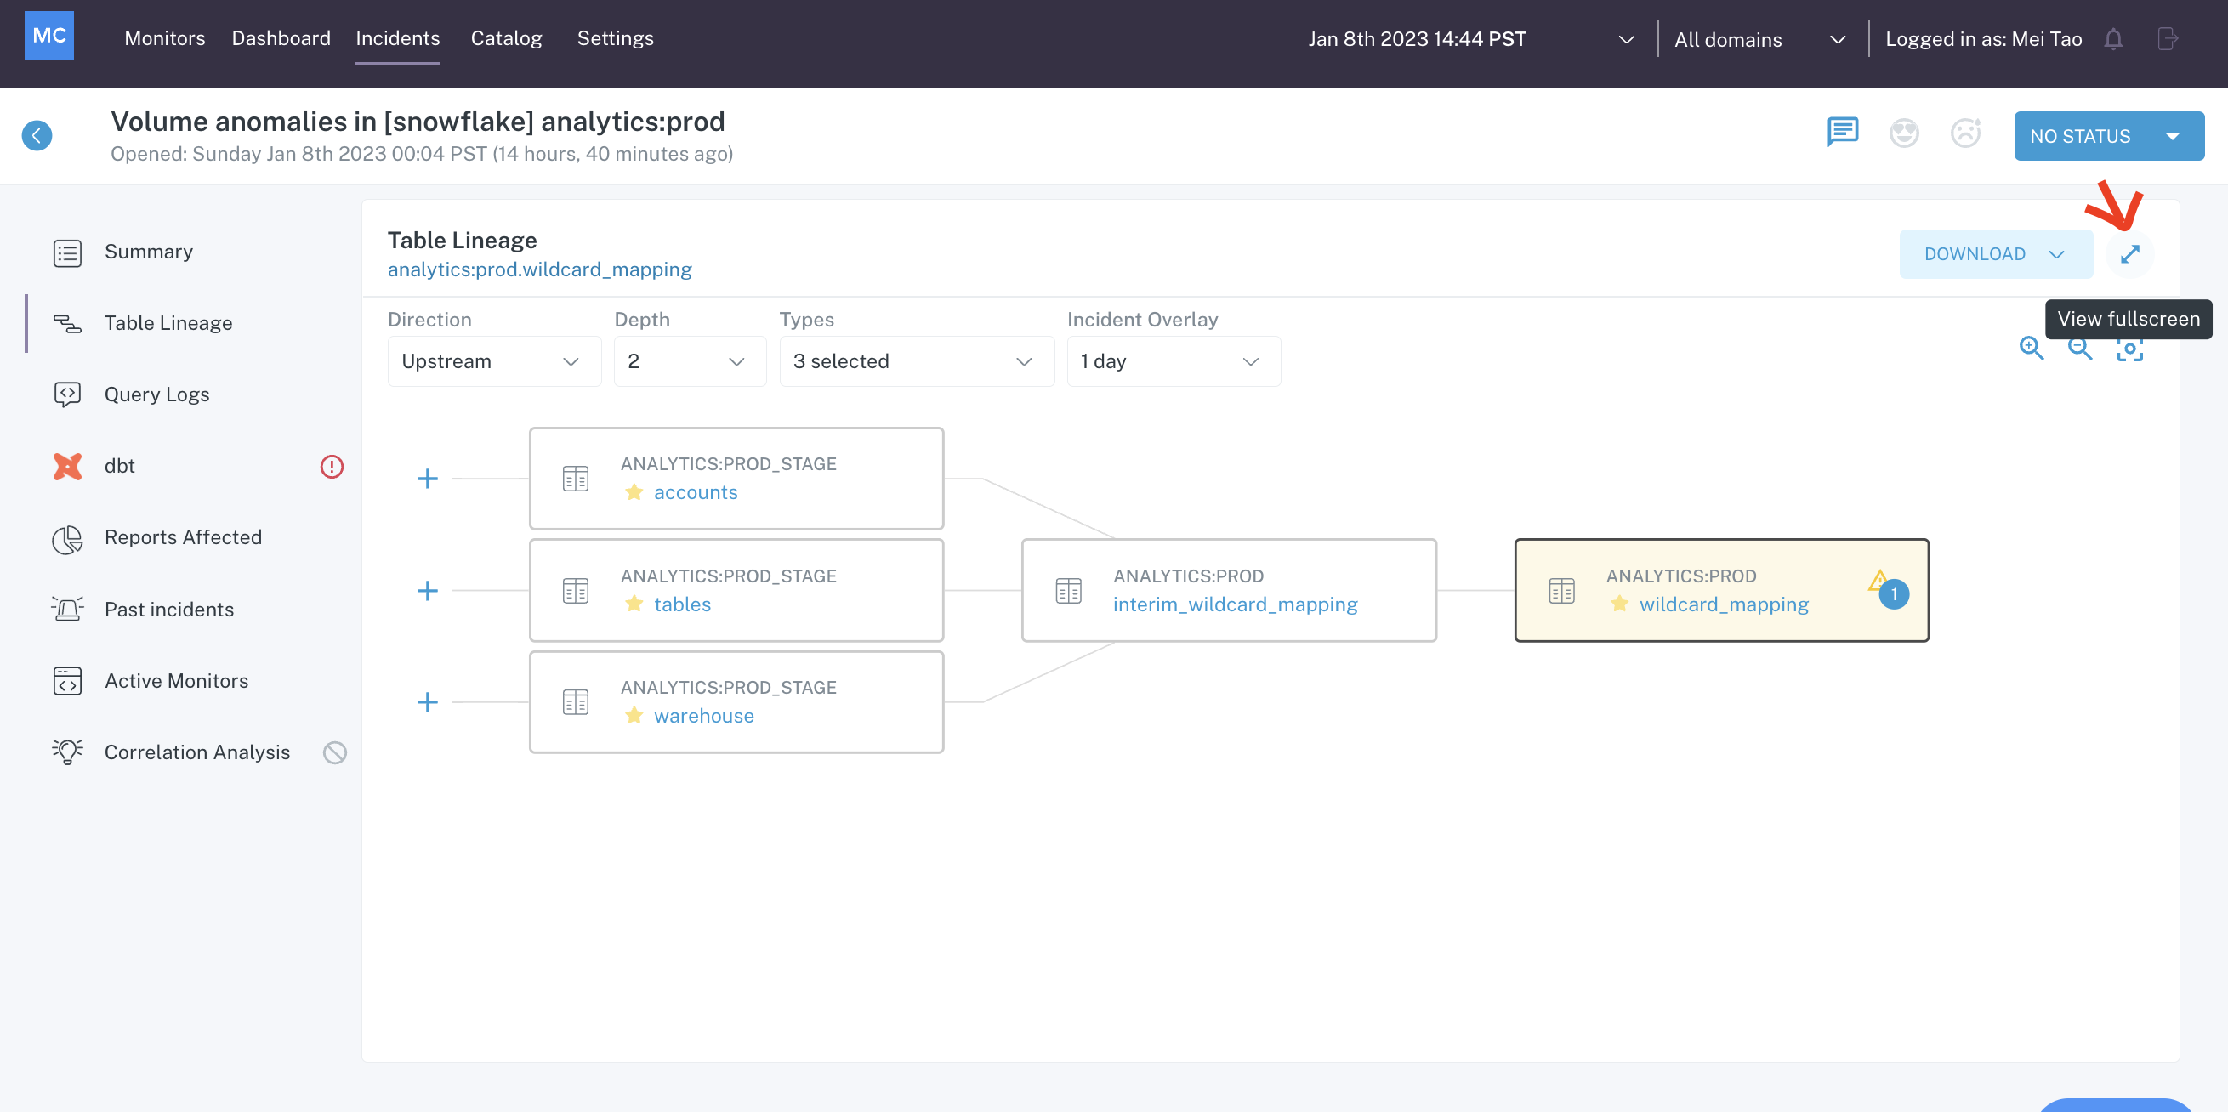Click the star next to wildcard_mapping
The height and width of the screenshot is (1112, 2228).
pyautogui.click(x=1619, y=604)
